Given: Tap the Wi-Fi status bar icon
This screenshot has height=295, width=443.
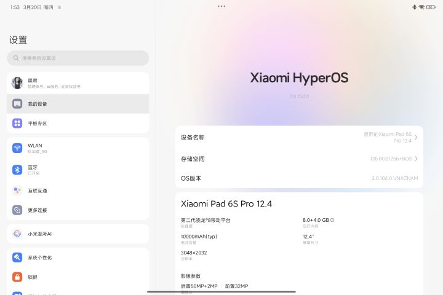Looking at the screenshot, I should tap(421, 7).
